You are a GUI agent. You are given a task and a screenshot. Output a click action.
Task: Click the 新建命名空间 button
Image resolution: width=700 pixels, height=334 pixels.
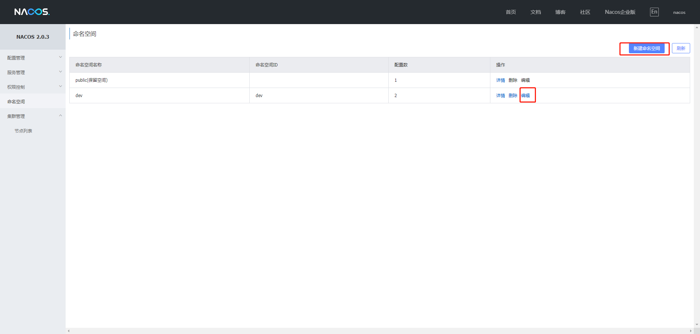(646, 48)
